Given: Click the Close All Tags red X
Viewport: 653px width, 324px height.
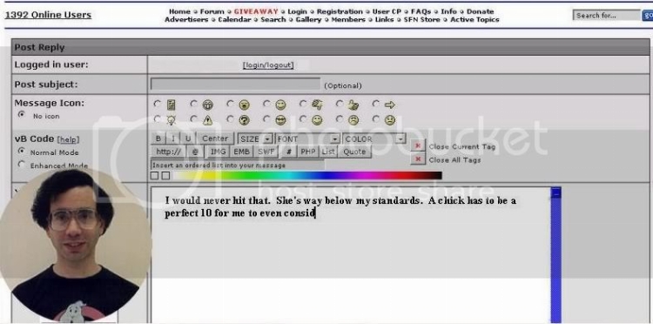Looking at the screenshot, I should [418, 159].
